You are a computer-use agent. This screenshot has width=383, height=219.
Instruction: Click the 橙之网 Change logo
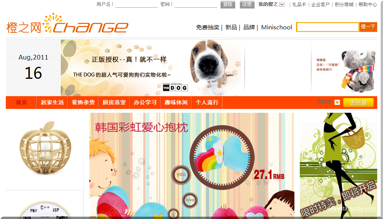coord(67,24)
